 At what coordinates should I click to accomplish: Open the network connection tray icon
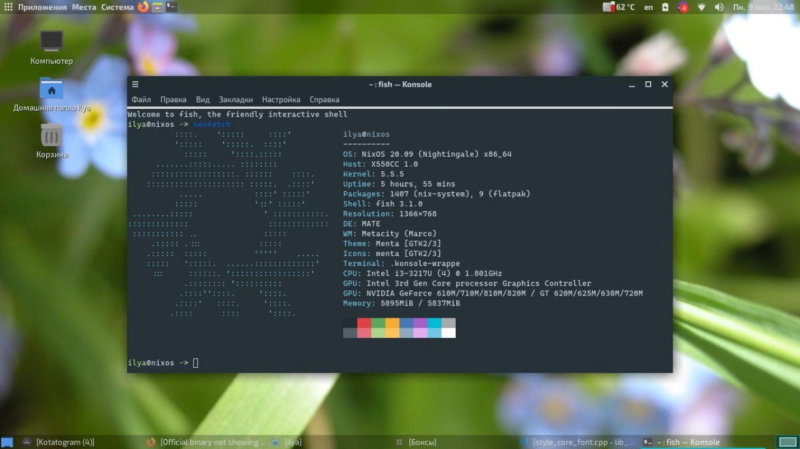(x=701, y=7)
